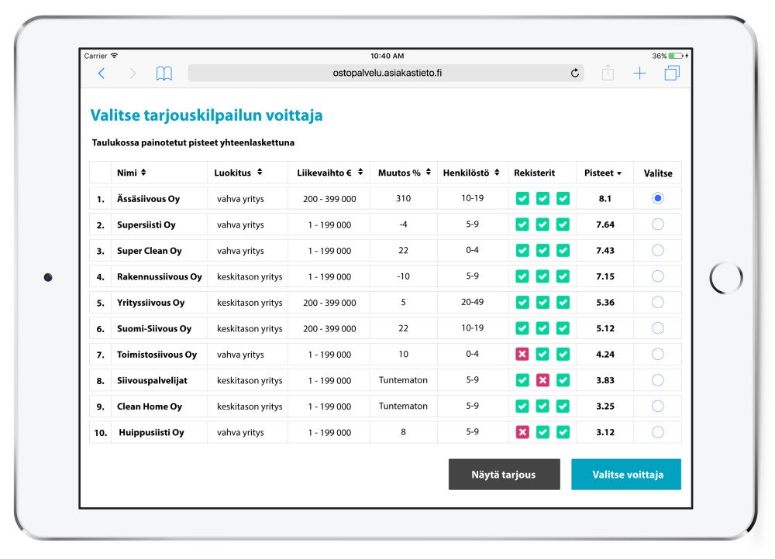
Task: Open the Safari share sheet icon
Action: tap(608, 73)
